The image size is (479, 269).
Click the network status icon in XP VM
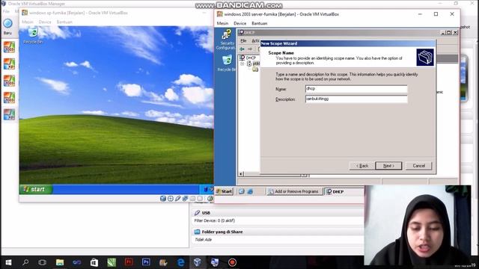tap(185, 199)
